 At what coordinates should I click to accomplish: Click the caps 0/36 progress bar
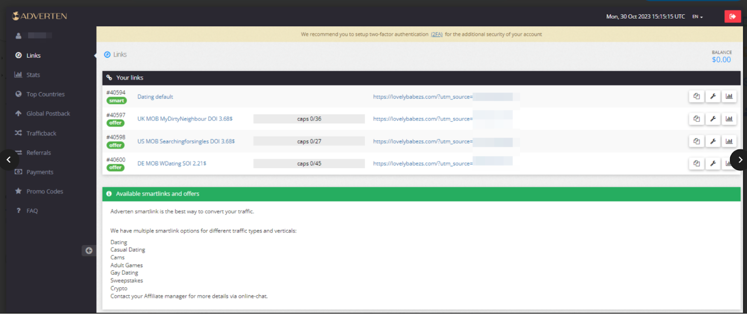[309, 119]
